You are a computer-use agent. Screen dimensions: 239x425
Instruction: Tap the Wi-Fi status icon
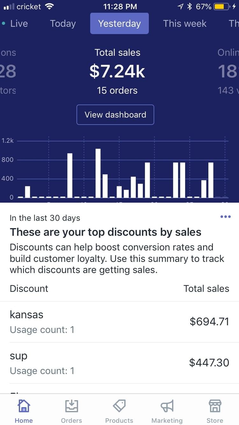49,6
